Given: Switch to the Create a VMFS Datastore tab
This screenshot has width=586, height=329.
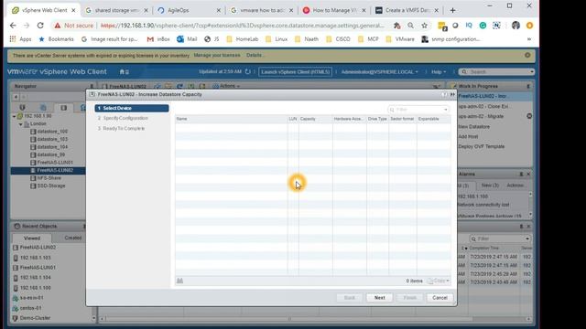Looking at the screenshot, I should 407,10.
